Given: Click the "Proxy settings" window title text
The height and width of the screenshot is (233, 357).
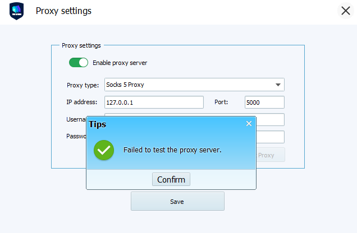Looking at the screenshot, I should click(x=63, y=11).
